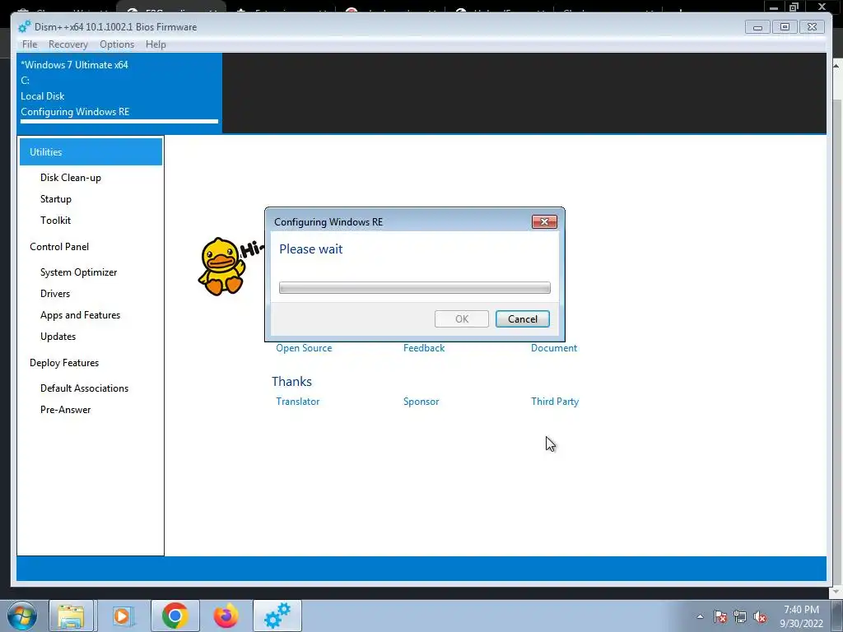Image resolution: width=843 pixels, height=632 pixels.
Task: Click the 'Please wait' dialog message
Action: click(x=310, y=249)
